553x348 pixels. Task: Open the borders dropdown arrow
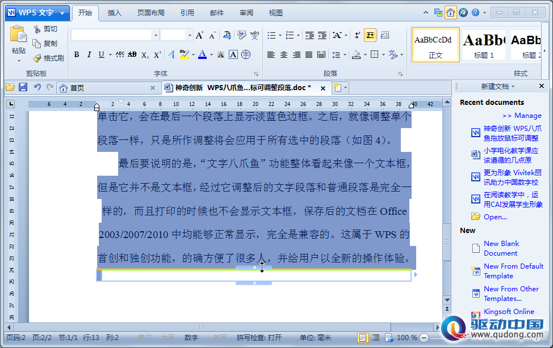click(x=383, y=54)
